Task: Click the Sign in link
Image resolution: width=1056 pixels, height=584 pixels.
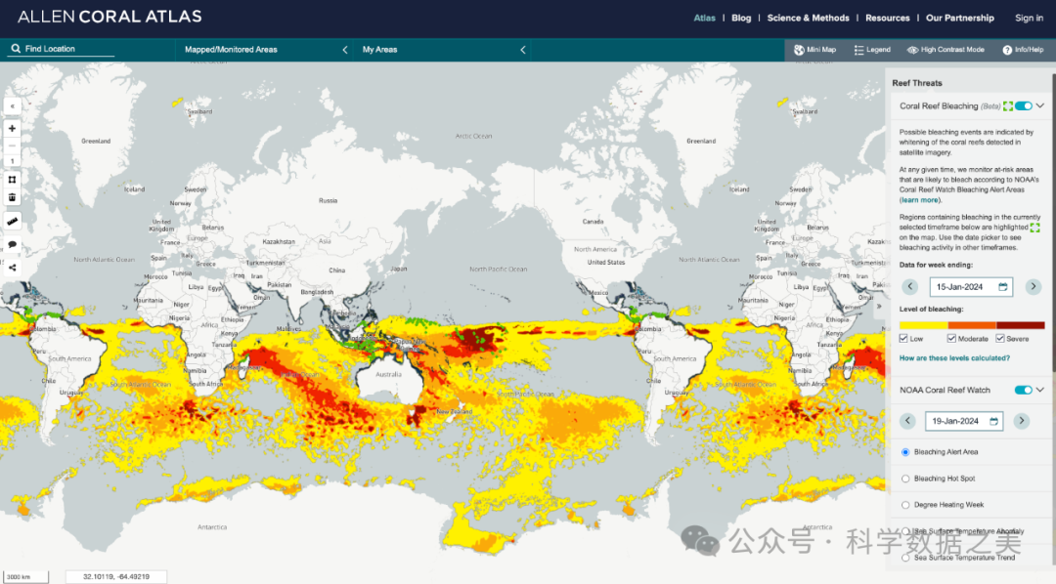Action: click(x=1029, y=18)
